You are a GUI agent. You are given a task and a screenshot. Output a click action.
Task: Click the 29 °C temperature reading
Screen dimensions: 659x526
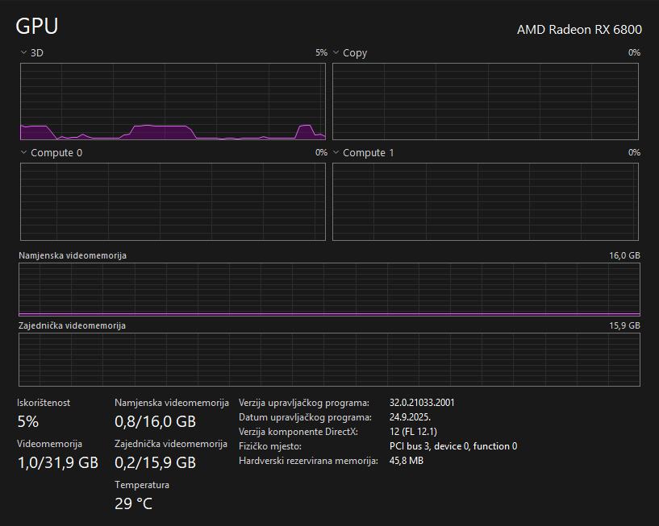click(x=133, y=504)
